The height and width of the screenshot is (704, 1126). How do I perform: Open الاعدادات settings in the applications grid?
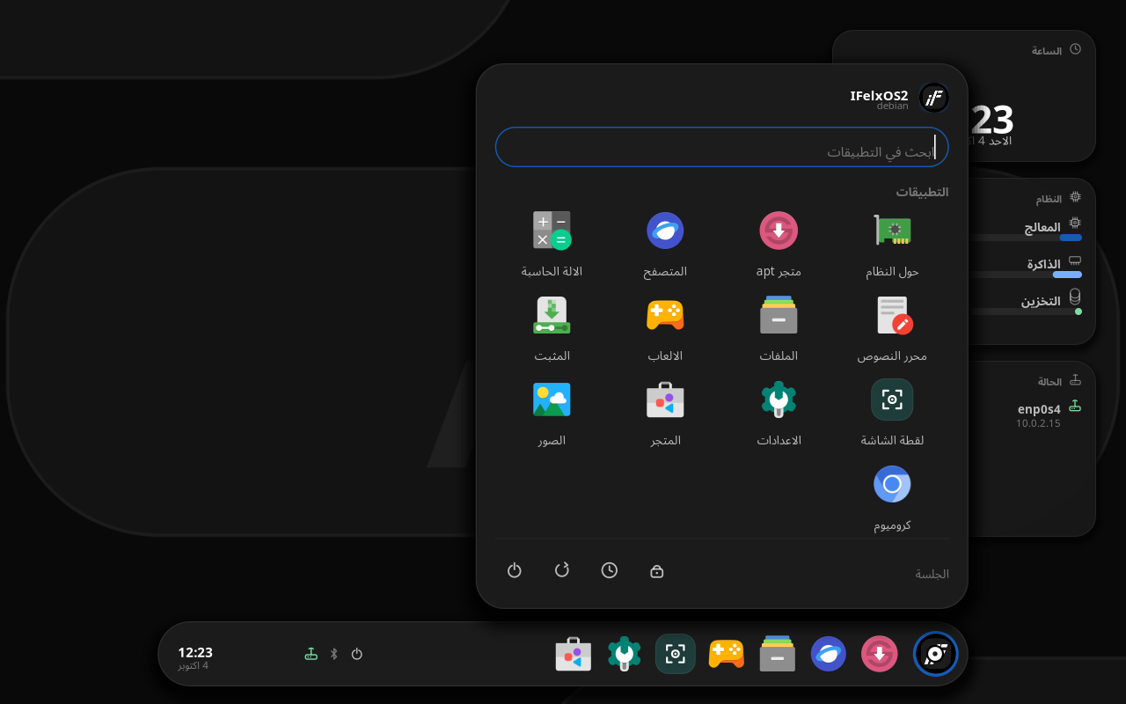click(x=779, y=413)
